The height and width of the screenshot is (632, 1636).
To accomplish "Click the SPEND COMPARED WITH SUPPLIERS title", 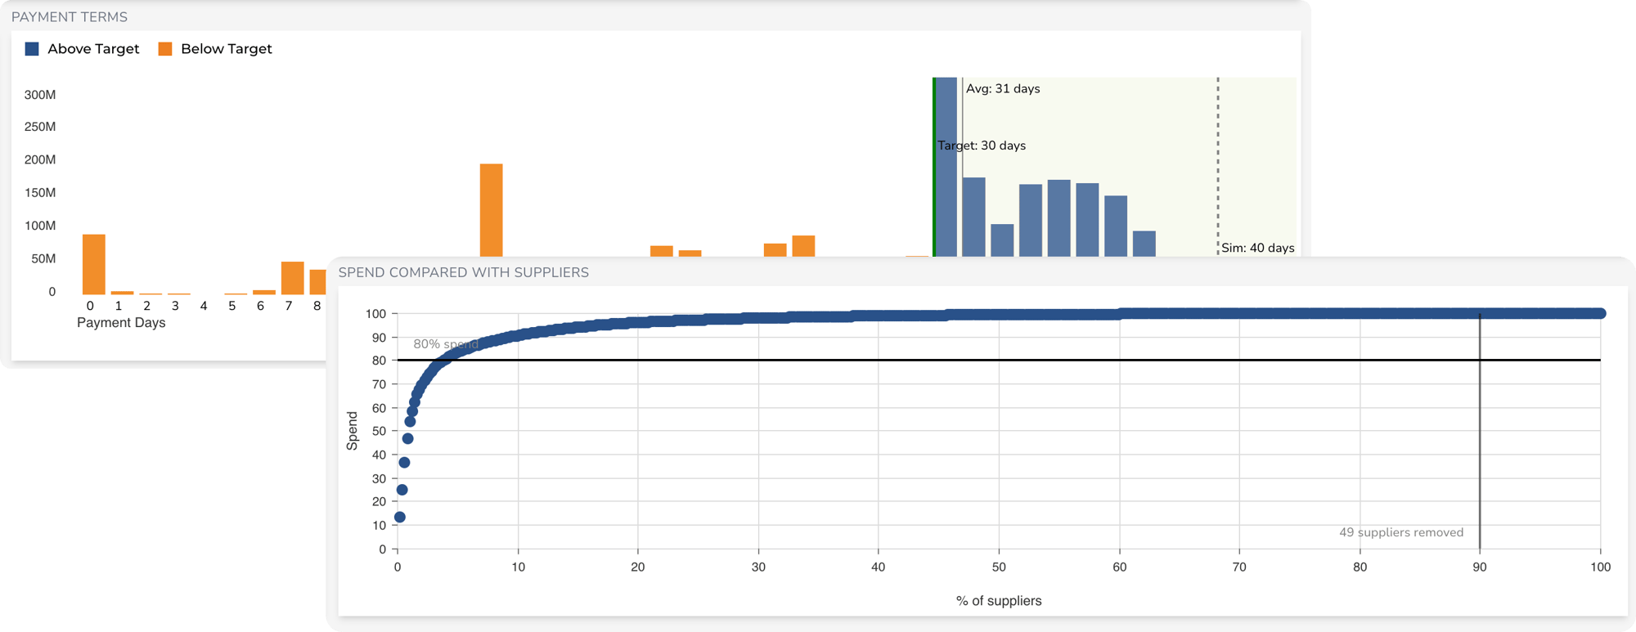I will pos(463,272).
